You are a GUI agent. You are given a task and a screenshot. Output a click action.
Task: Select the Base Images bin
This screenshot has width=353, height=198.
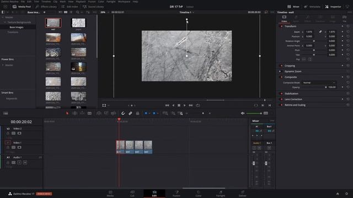pos(17,27)
